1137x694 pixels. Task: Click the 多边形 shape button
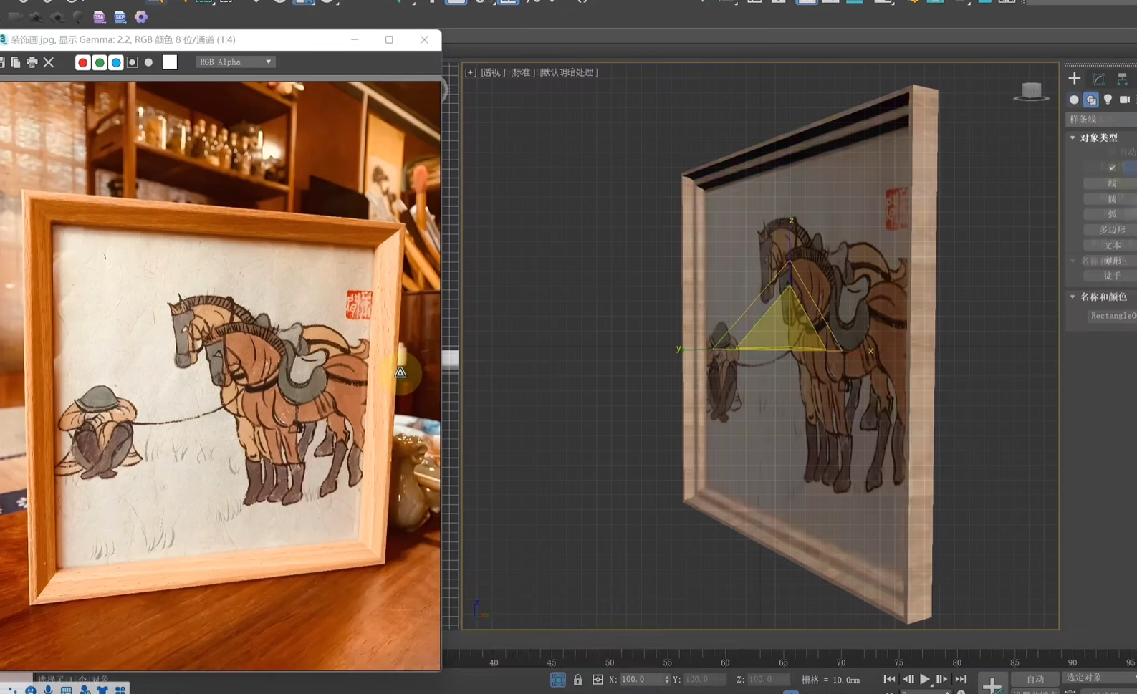(1112, 230)
